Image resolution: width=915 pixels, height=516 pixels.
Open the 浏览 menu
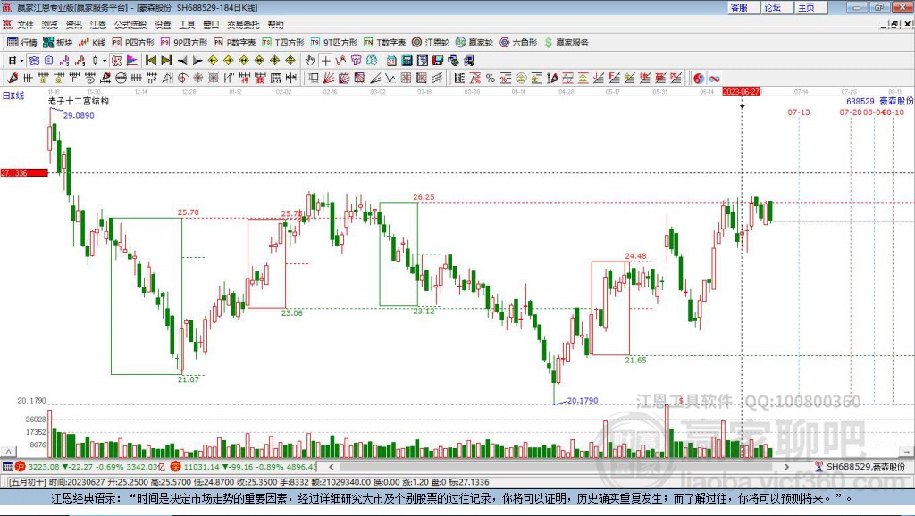(x=50, y=24)
